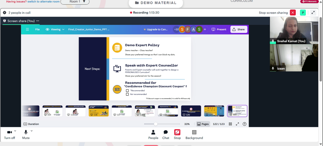Image resolution: width=323 pixels, height=146 pixels.
Task: Open the Canva help question icon
Action: click(x=244, y=124)
